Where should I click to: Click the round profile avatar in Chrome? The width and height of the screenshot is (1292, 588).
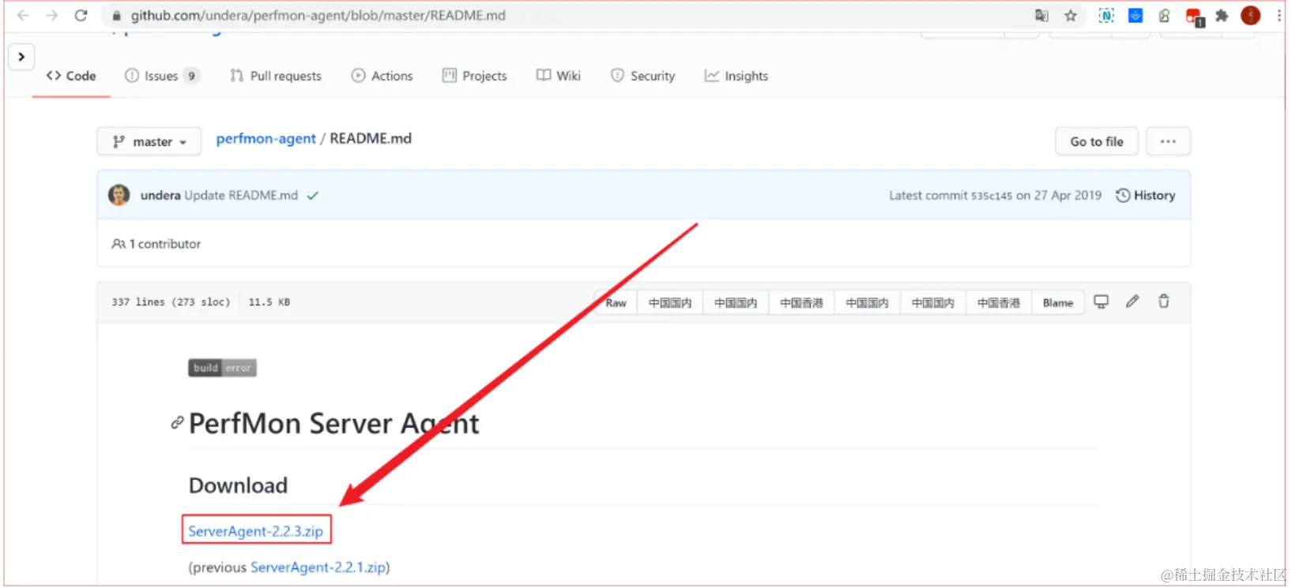click(x=1250, y=15)
